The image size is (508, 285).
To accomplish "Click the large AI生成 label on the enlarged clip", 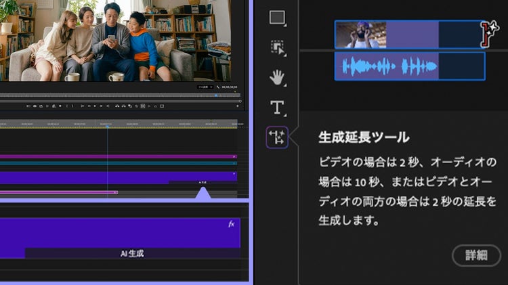I will 132,253.
